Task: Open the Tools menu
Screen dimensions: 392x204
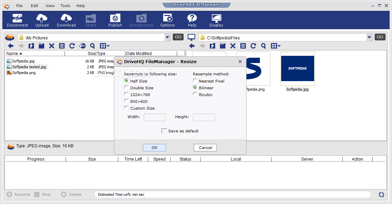Action: (x=65, y=6)
